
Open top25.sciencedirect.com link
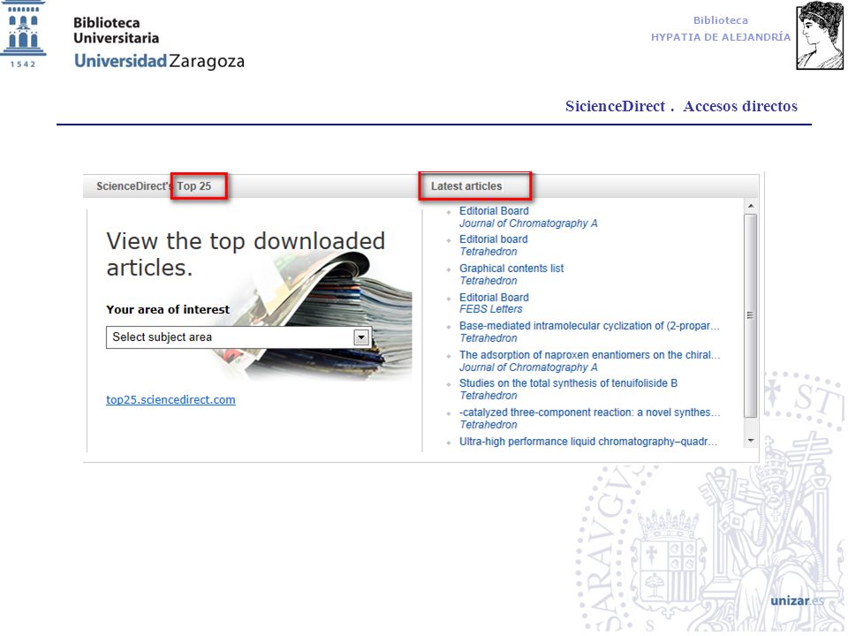(170, 399)
